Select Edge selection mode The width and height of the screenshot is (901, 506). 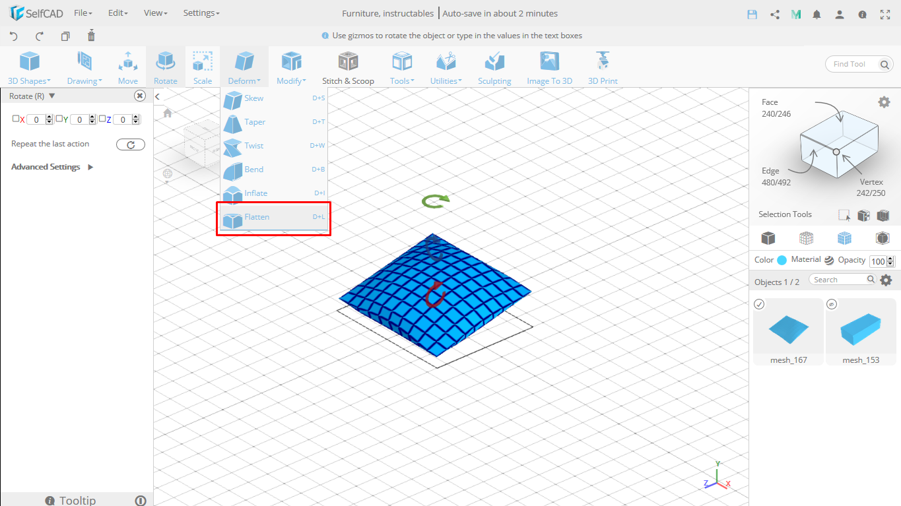(x=776, y=177)
